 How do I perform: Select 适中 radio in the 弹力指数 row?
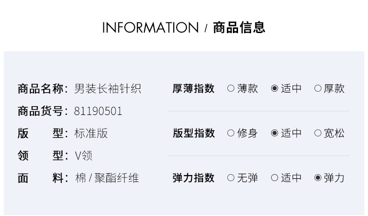pos(274,178)
